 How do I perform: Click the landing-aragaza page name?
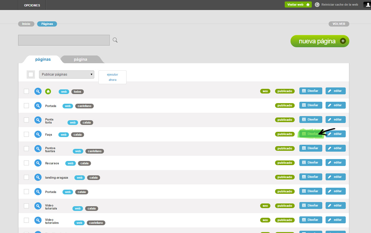[x=57, y=177]
